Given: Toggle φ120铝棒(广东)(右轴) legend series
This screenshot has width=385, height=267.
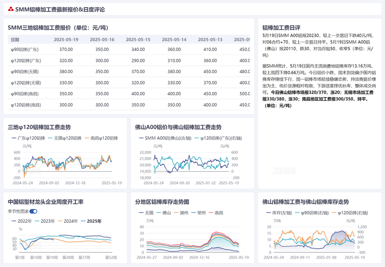Looking at the screenshot, I should [218, 138].
